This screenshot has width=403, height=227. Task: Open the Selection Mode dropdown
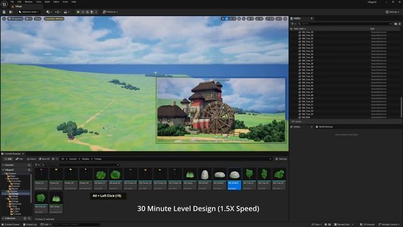(29, 12)
